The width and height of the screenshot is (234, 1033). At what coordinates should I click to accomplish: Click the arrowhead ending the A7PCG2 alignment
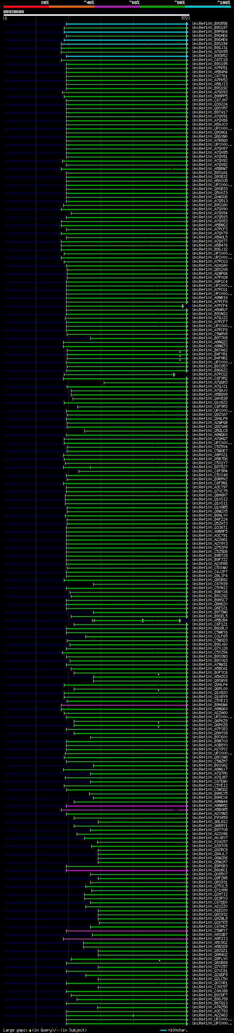pyautogui.click(x=174, y=375)
